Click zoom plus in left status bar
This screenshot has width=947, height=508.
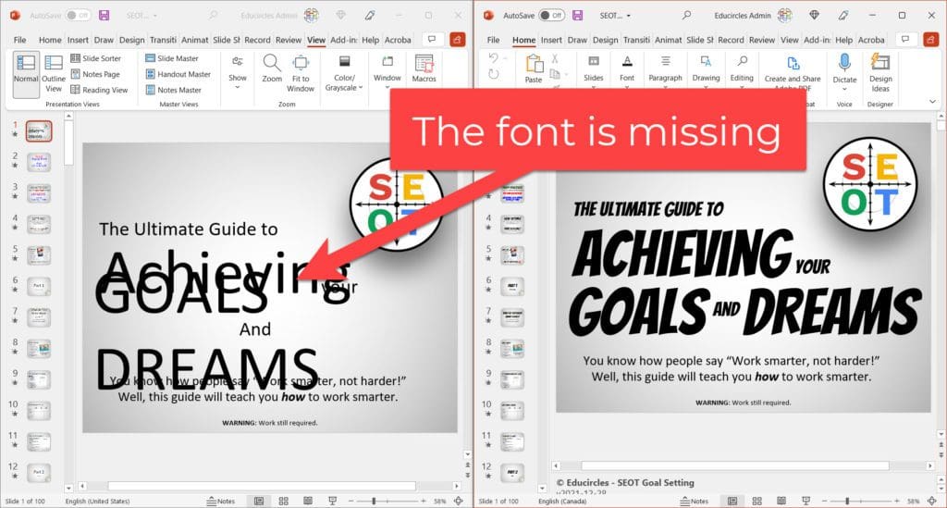(x=424, y=501)
